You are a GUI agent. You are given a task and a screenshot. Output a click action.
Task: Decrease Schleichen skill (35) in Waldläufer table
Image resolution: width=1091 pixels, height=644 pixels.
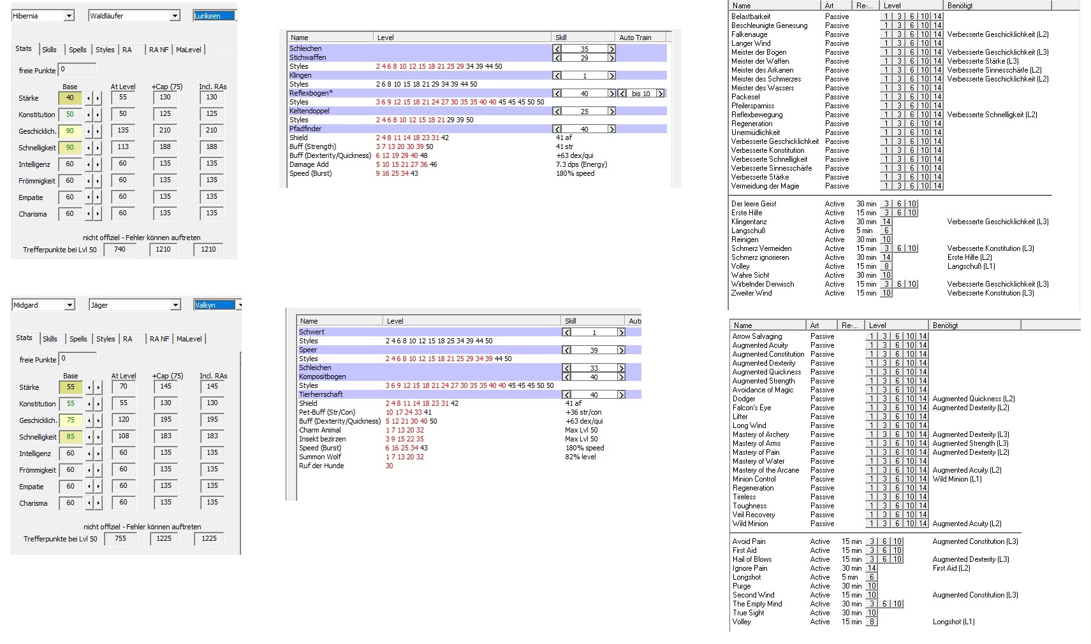pyautogui.click(x=557, y=49)
